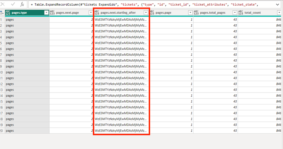Click pages.page value 1 in row 4
The height and width of the screenshot is (149, 283).
171,37
